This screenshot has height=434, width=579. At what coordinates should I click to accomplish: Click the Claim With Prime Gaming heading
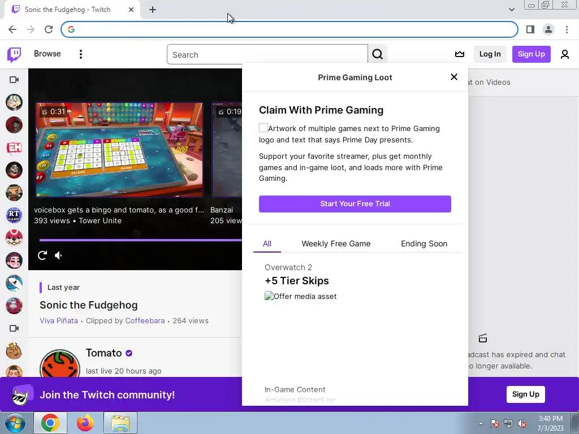[321, 110]
